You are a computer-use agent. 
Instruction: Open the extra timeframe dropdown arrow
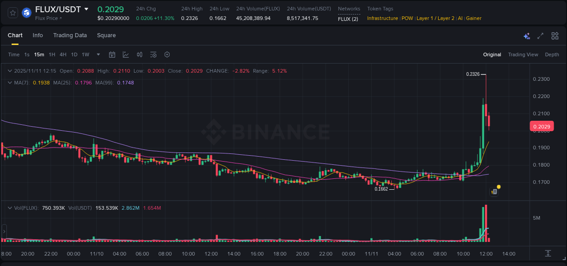(x=98, y=54)
